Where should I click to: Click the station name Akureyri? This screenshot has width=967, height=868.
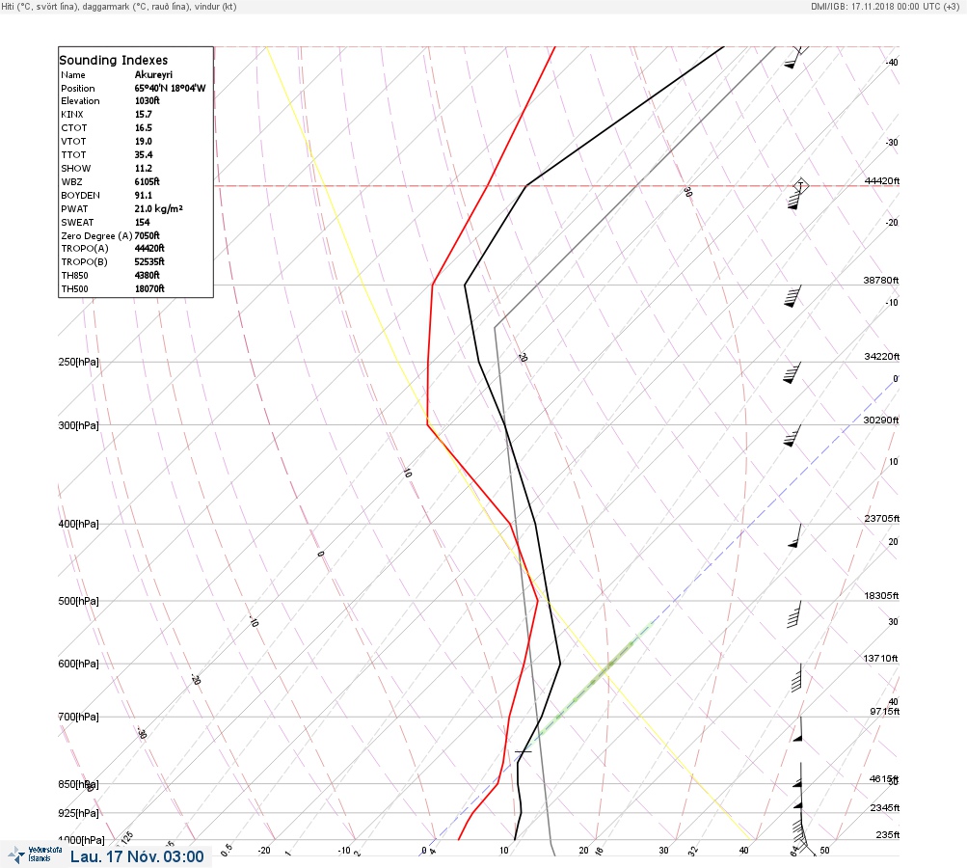(153, 74)
